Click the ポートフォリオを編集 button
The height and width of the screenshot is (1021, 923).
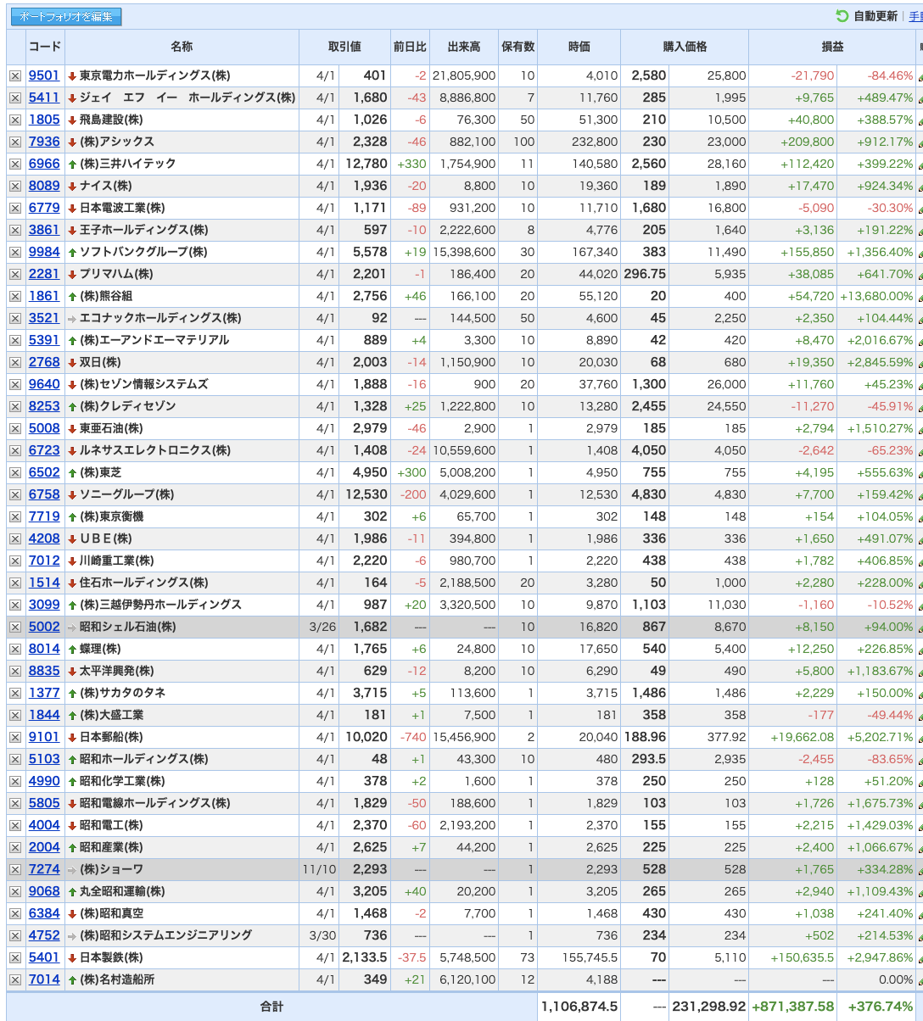coord(66,17)
